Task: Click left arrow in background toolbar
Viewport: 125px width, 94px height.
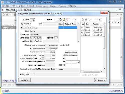Action: tap(117, 15)
